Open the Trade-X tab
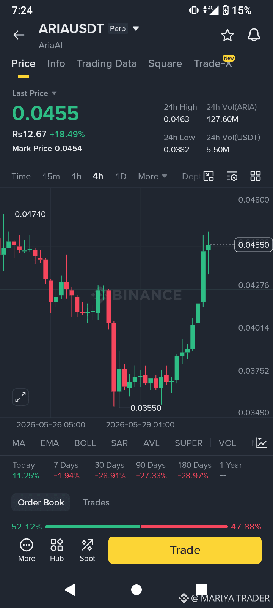This screenshot has width=273, height=608. (213, 63)
